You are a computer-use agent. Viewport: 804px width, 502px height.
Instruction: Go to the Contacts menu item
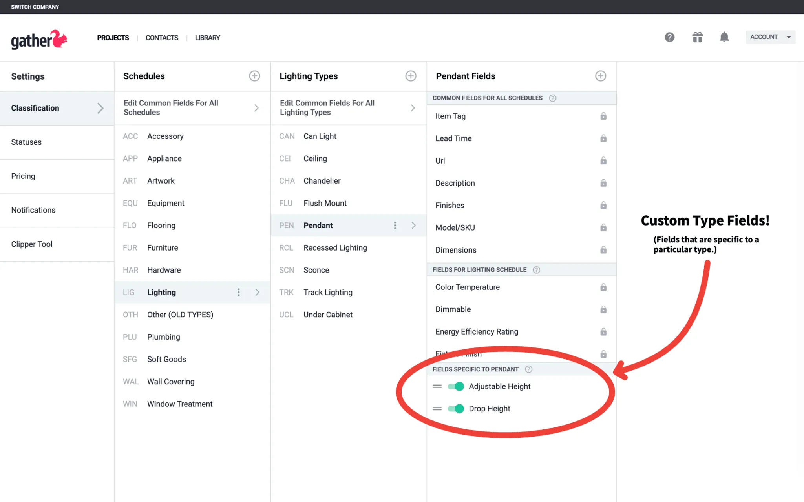[x=162, y=38]
